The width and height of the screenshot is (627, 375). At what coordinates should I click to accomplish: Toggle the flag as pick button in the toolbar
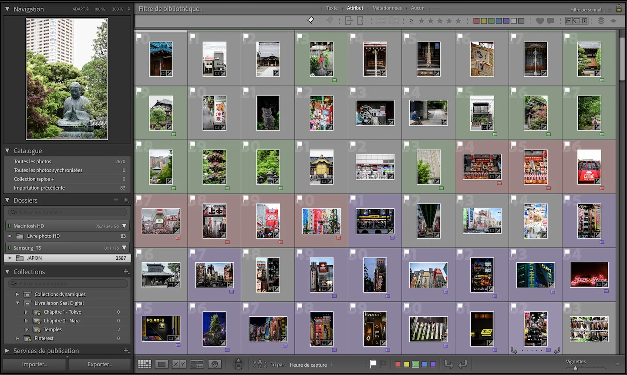373,364
